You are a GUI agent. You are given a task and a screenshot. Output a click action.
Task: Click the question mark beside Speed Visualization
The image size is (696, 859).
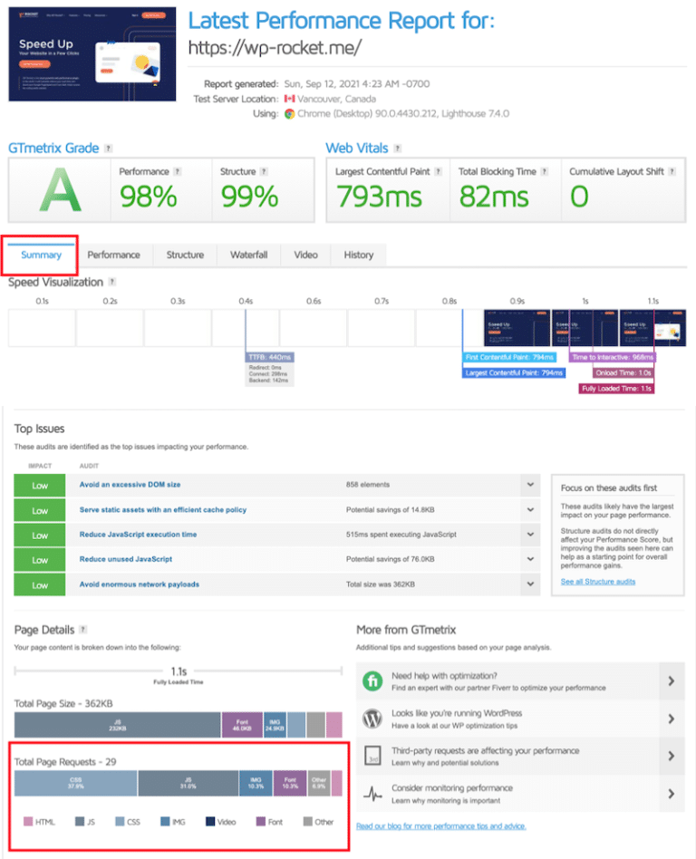pos(112,283)
